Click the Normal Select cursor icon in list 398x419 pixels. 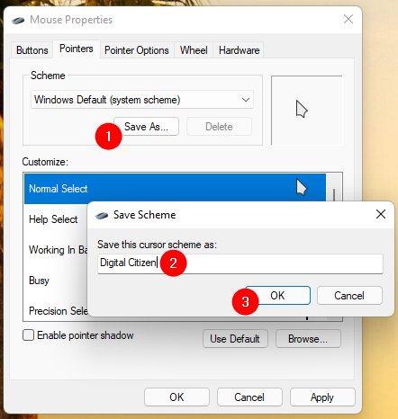pos(302,187)
